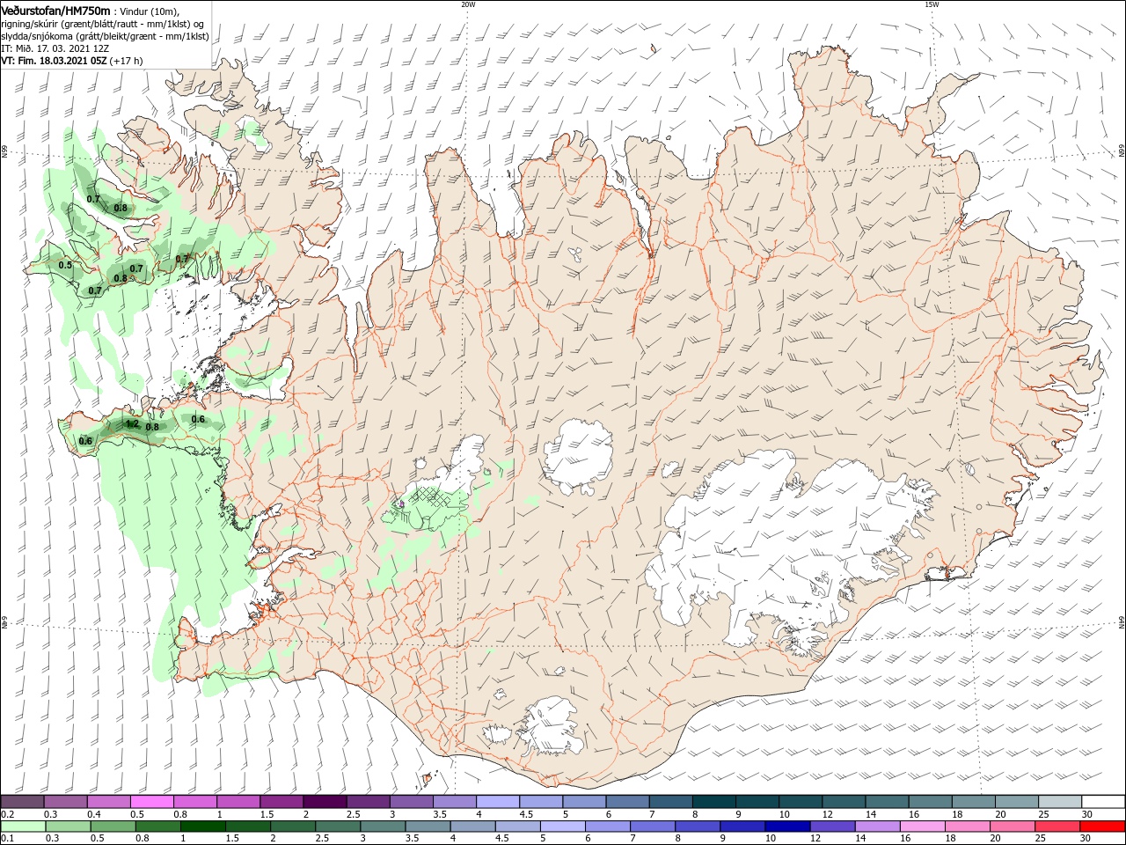Click the 4.5 label under the top legend row
The height and width of the screenshot is (845, 1126).
click(x=526, y=814)
